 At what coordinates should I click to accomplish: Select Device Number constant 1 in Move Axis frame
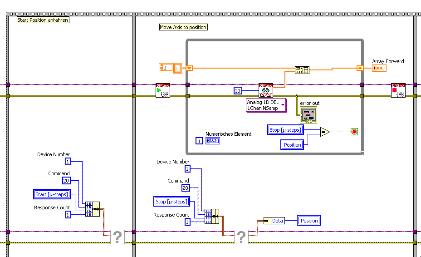pyautogui.click(x=187, y=169)
